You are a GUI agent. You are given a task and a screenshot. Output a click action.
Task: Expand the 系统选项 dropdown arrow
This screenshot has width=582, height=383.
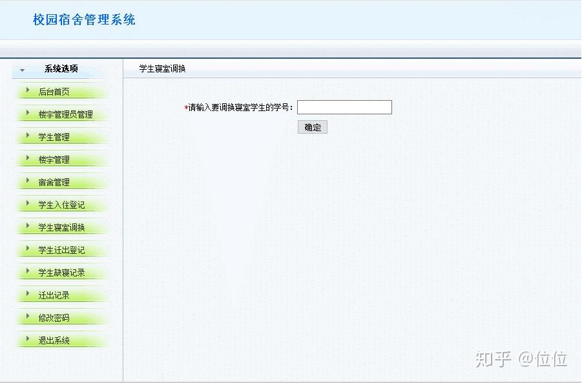pyautogui.click(x=23, y=68)
